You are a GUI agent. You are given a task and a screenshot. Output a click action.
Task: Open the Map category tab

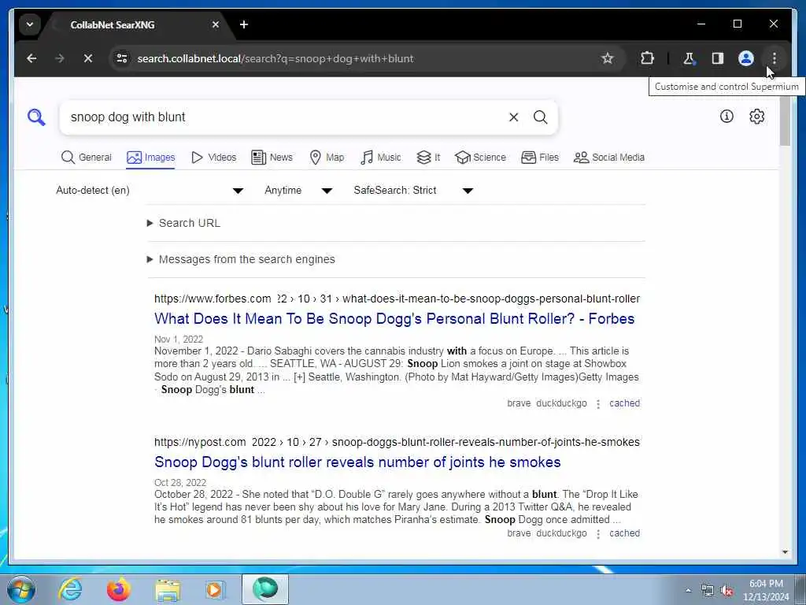[327, 158]
